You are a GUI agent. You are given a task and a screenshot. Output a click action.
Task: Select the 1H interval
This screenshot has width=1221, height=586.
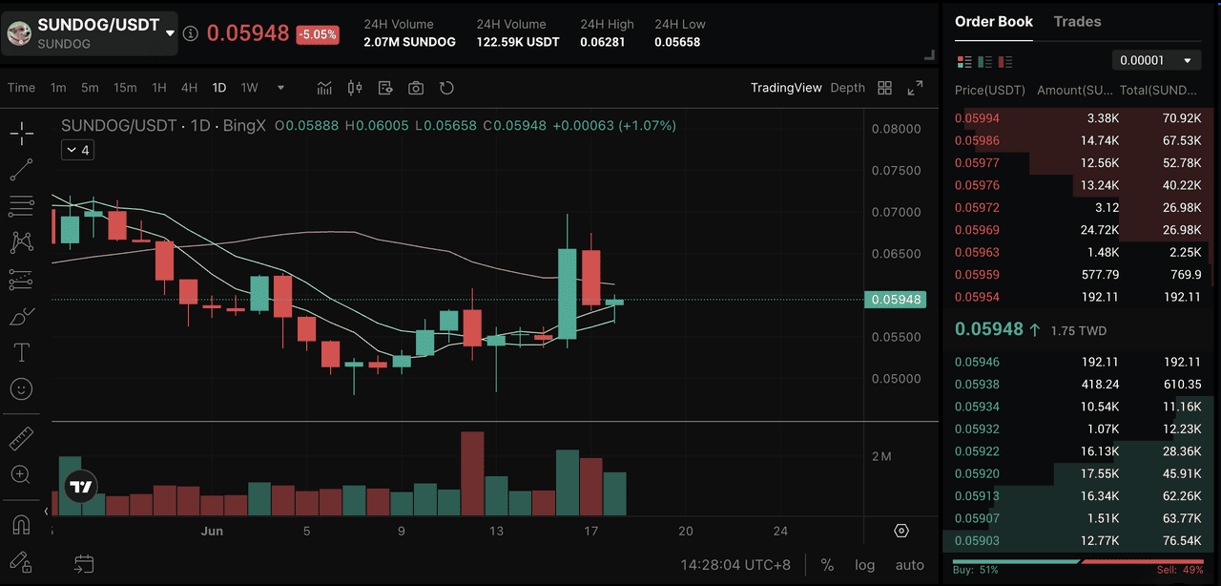pyautogui.click(x=159, y=88)
